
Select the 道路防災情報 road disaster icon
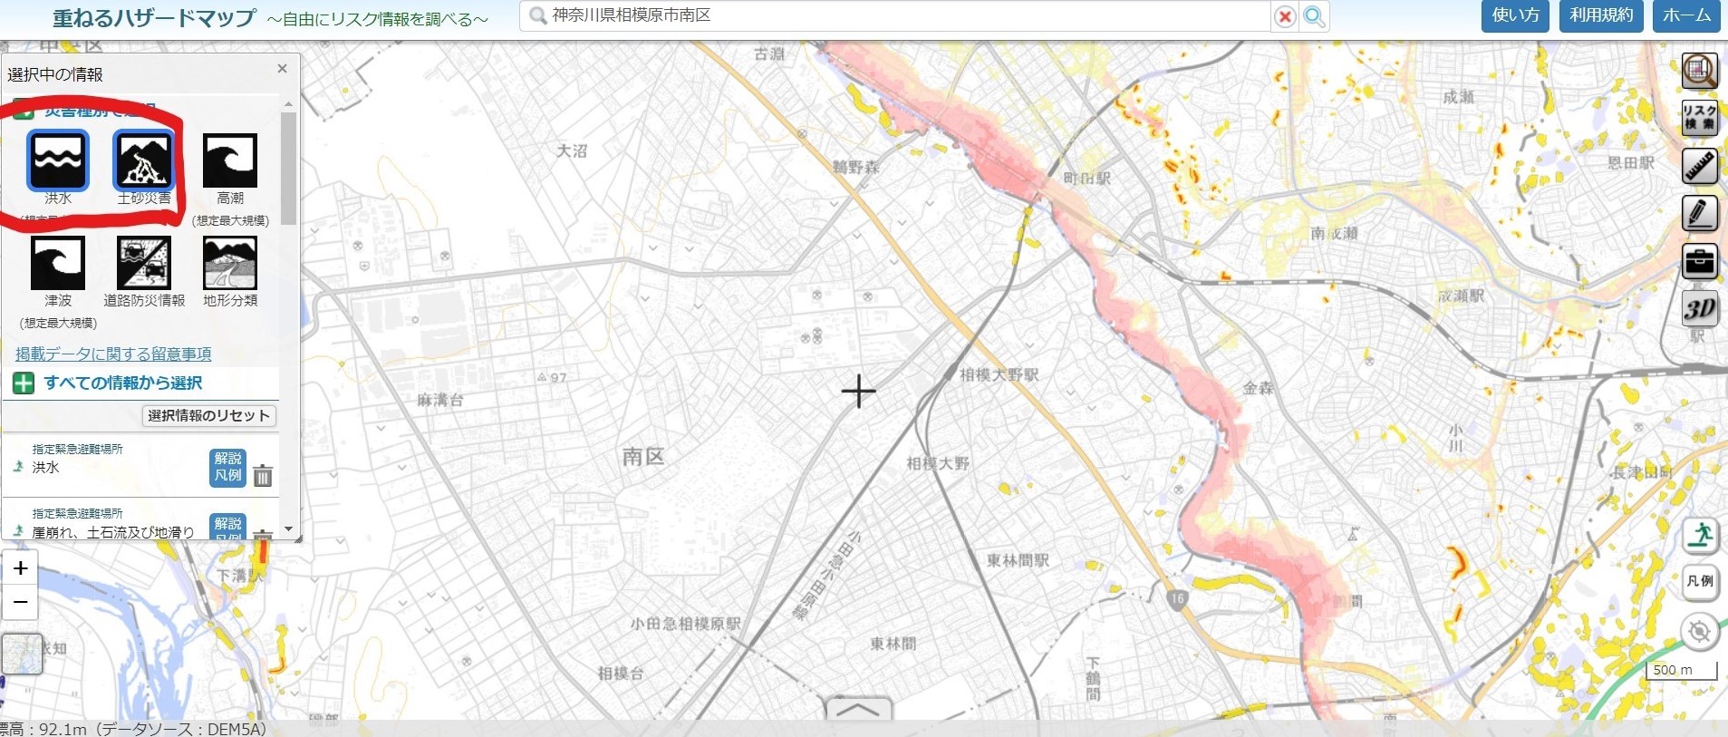coord(143,263)
